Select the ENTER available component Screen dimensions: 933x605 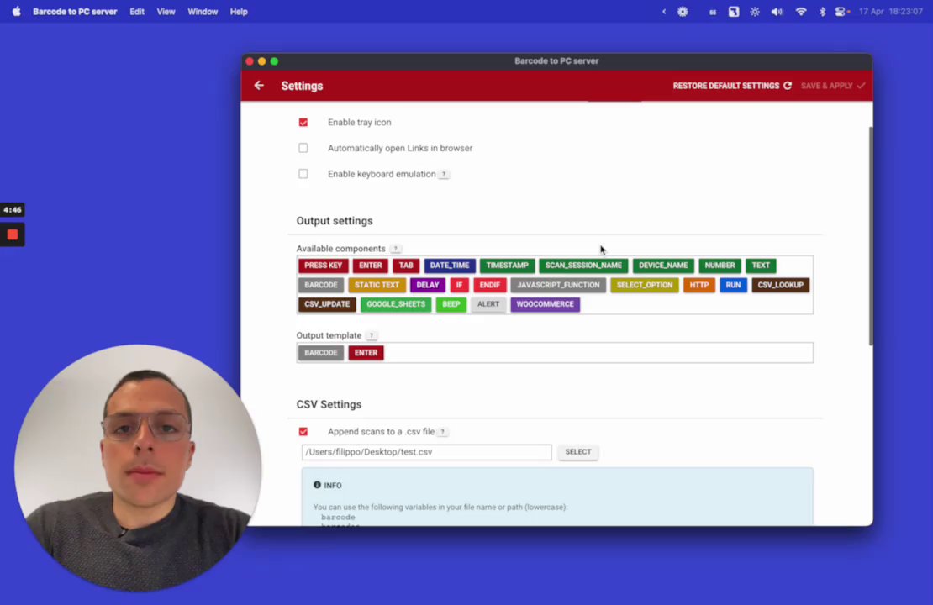(x=370, y=266)
